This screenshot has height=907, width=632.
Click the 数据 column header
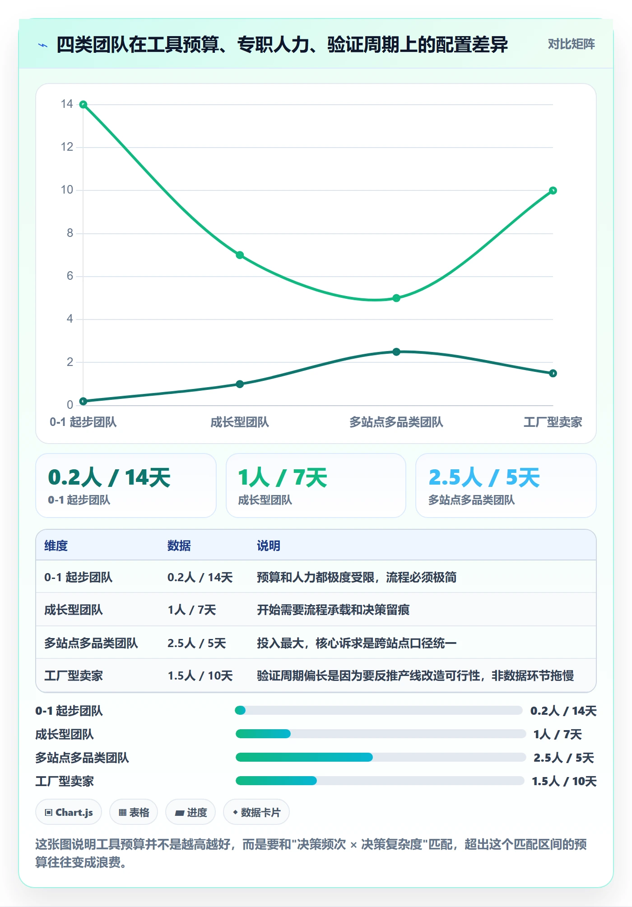pyautogui.click(x=179, y=546)
